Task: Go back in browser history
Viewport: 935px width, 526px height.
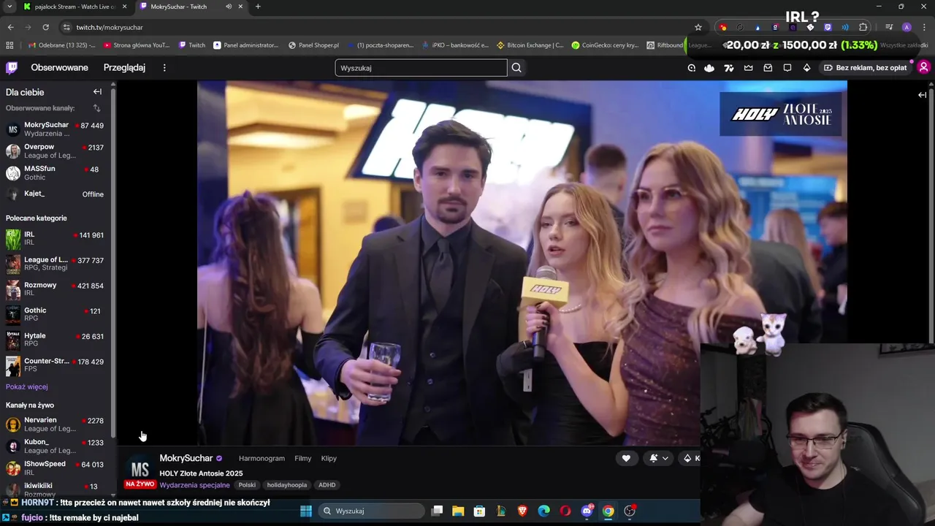Action: 10,27
